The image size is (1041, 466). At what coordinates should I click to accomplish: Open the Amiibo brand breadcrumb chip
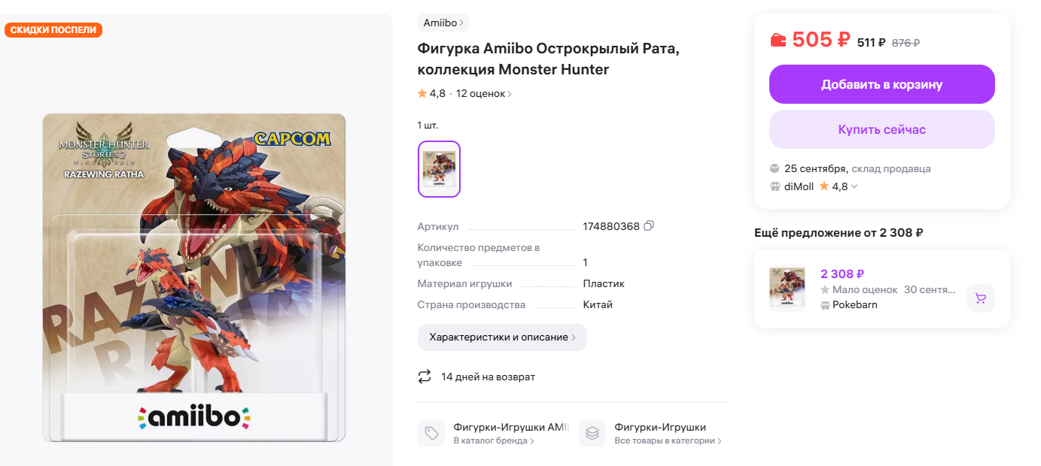[443, 23]
